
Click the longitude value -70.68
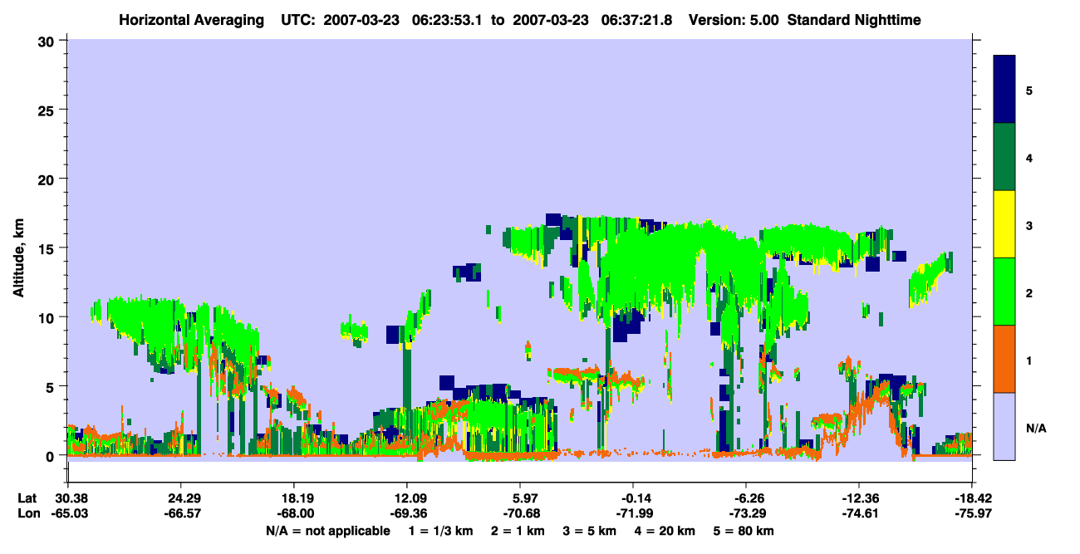point(520,513)
